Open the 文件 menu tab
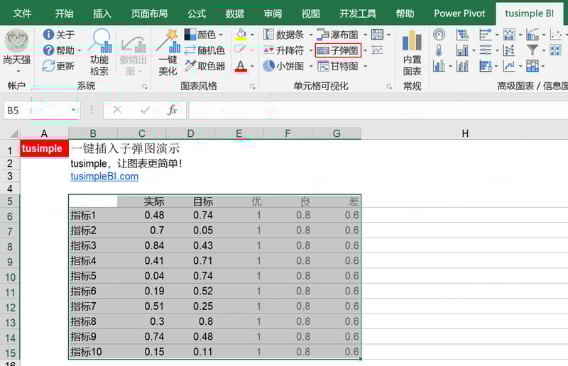Screen dimensions: 568x366 coord(22,13)
